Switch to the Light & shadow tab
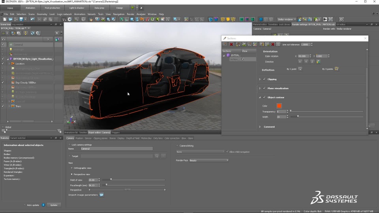The width and height of the screenshot is (379, 213). [x=75, y=8]
